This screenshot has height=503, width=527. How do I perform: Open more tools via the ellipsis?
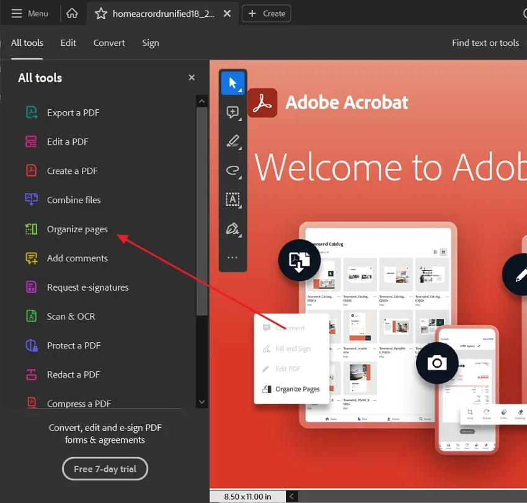coord(232,257)
